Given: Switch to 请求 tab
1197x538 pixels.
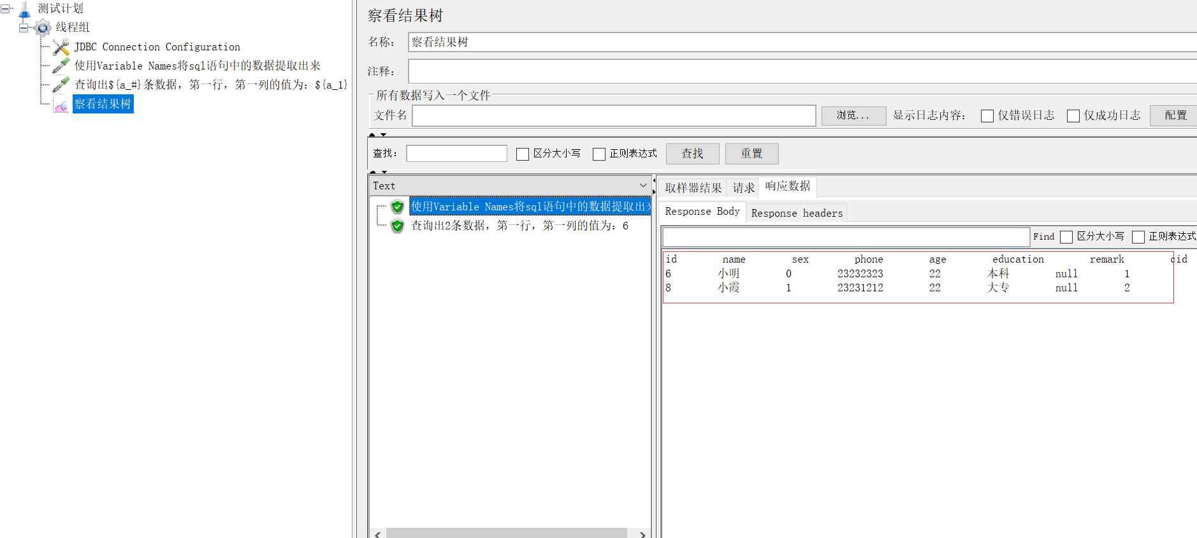Looking at the screenshot, I should coord(743,188).
